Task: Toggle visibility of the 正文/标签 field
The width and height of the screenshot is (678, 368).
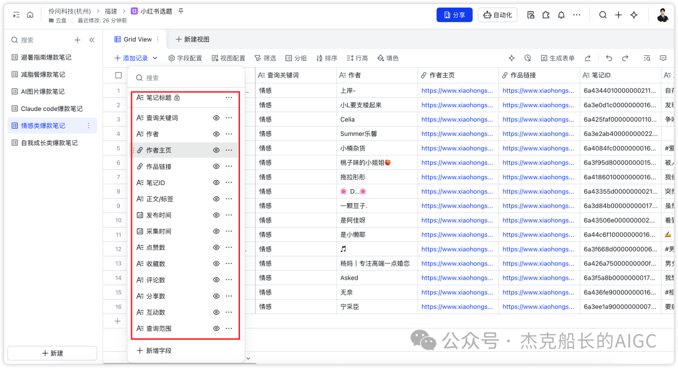Action: [216, 199]
